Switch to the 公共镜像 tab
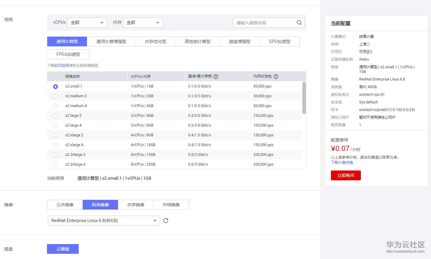431x259 pixels. click(x=65, y=204)
